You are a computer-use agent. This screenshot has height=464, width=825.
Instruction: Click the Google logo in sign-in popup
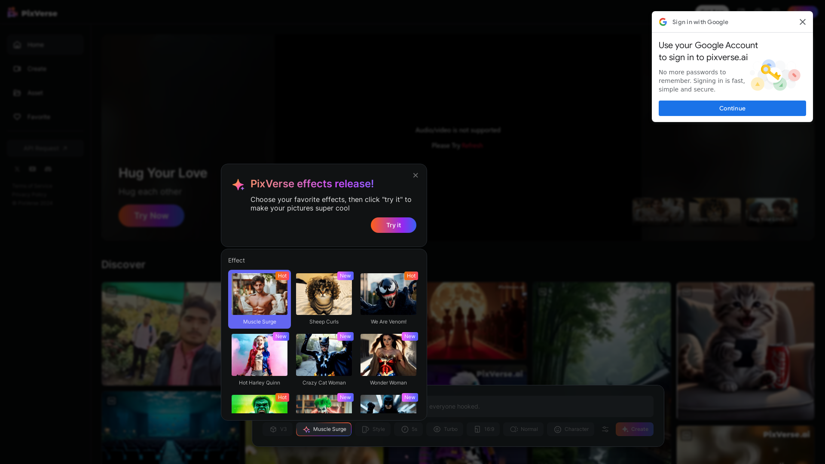tap(663, 22)
